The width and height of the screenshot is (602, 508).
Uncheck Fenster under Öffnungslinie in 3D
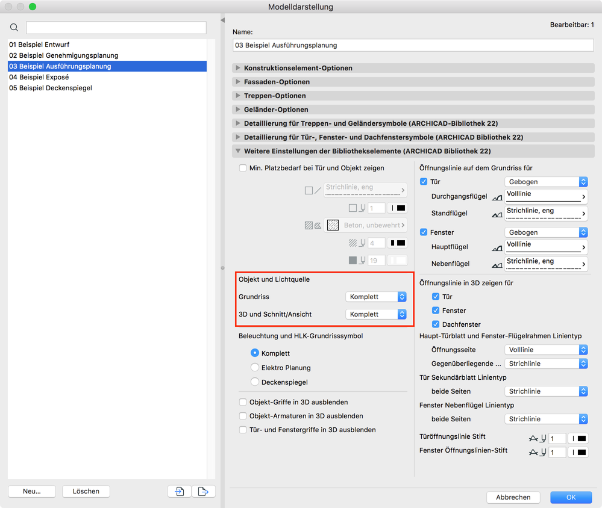(x=435, y=311)
